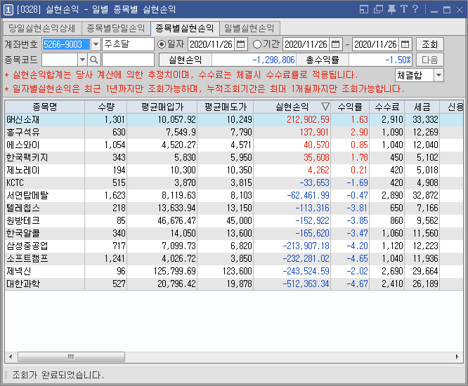
Task: Click the account number field 5266-9003
Action: (66, 44)
